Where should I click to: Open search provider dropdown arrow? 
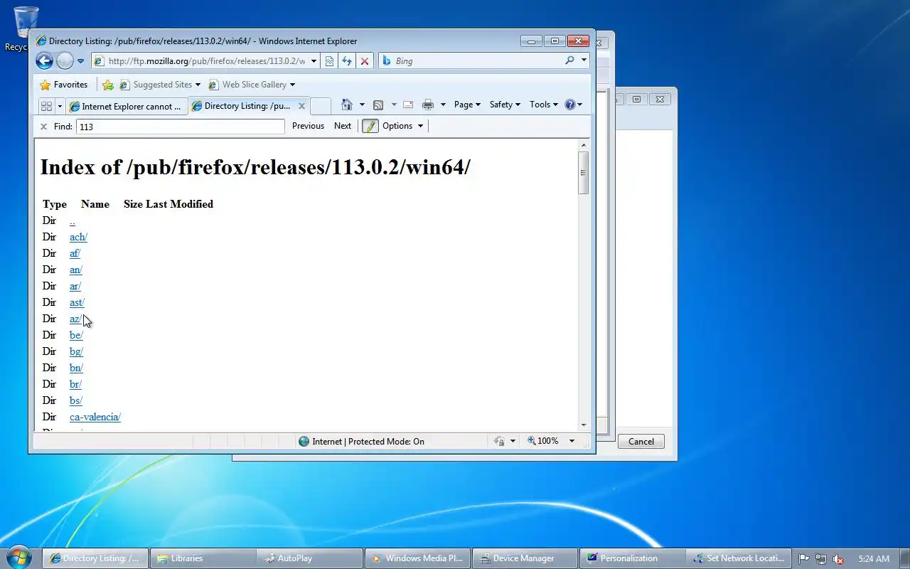(584, 60)
